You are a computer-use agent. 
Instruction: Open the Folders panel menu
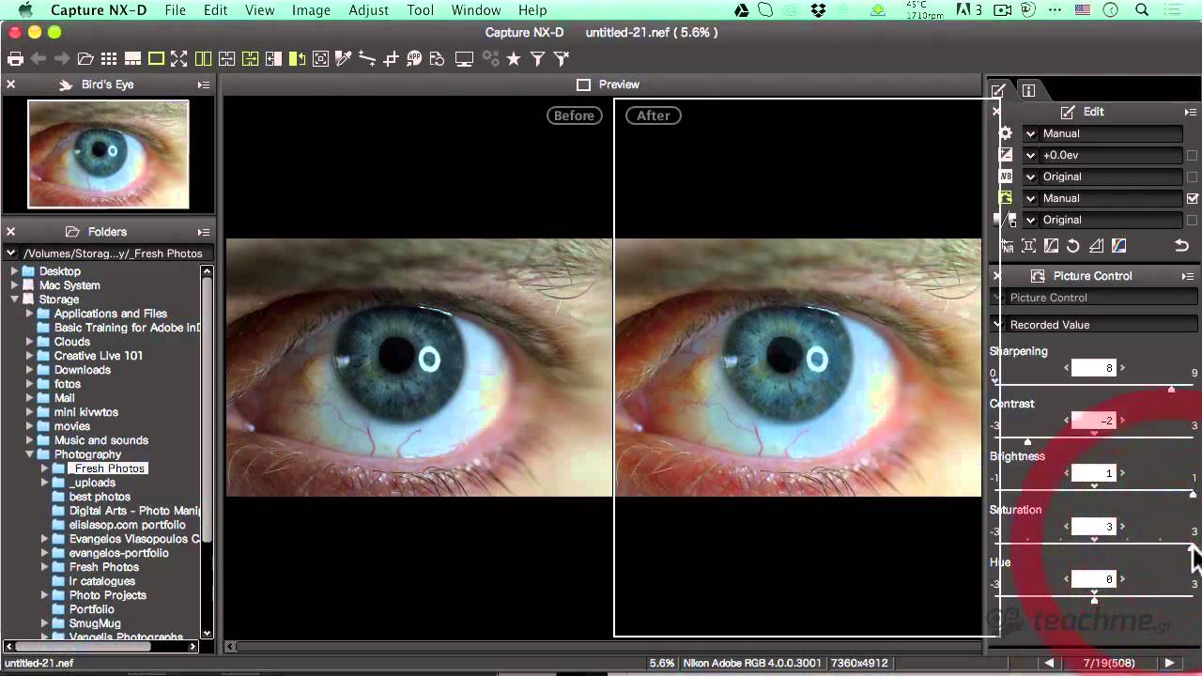click(203, 232)
